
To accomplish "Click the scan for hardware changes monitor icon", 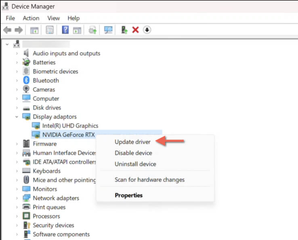I will 108,30.
